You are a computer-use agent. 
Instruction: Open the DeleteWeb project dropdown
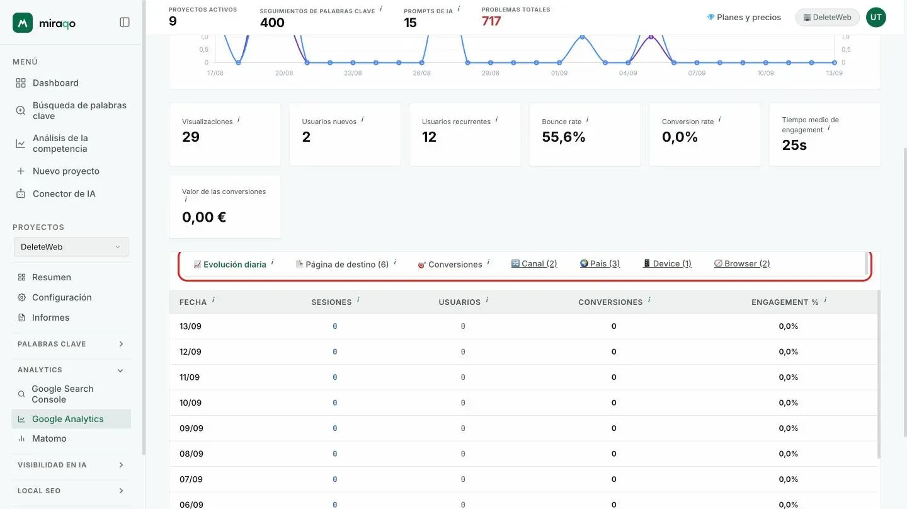[x=71, y=247]
